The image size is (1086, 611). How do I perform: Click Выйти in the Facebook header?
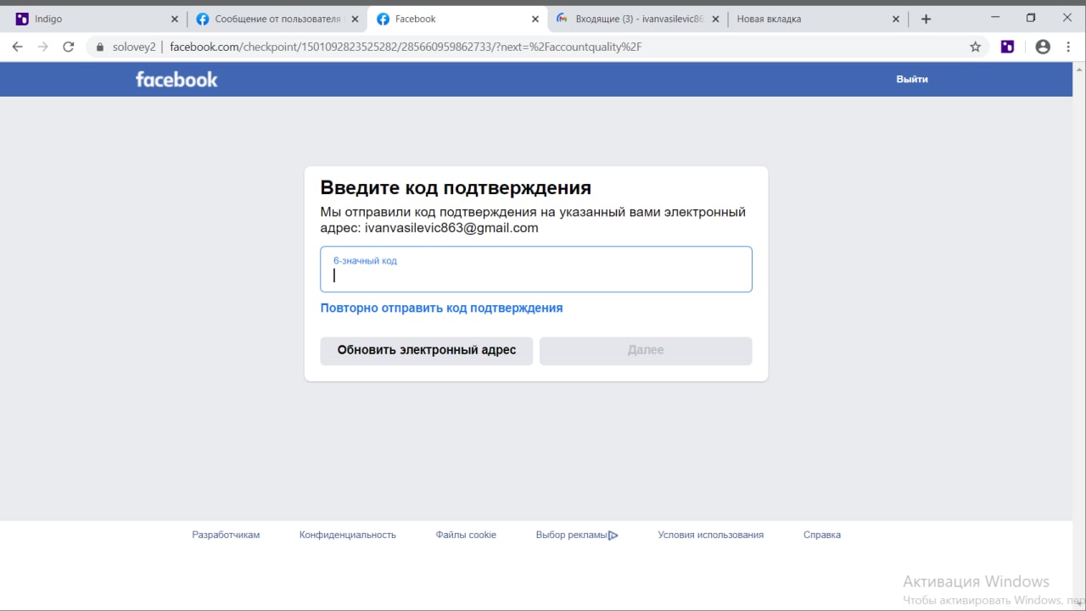click(912, 79)
